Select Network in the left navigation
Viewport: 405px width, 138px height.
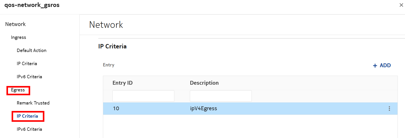click(x=15, y=24)
